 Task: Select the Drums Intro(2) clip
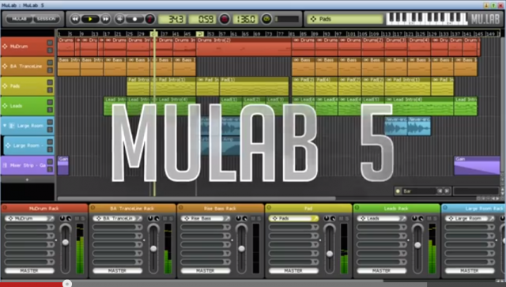click(x=244, y=47)
